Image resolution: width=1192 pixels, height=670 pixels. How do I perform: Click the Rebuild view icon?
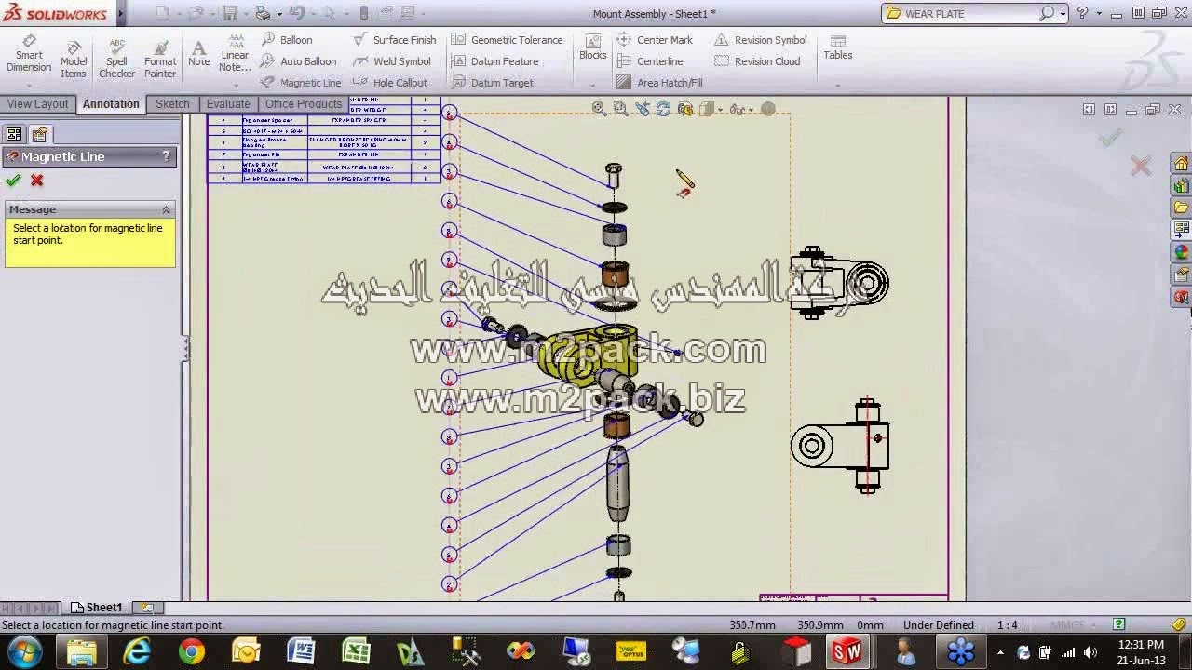point(663,109)
